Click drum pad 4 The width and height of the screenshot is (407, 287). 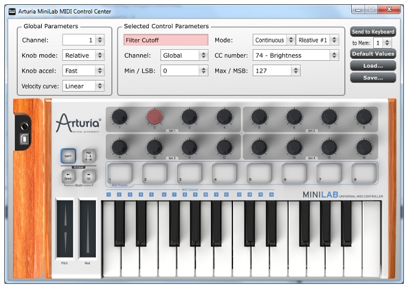pos(224,173)
